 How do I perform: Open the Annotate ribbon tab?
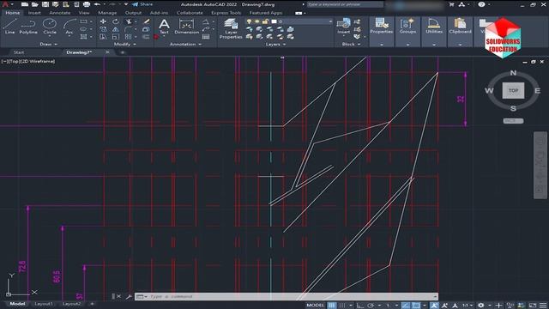coord(59,13)
